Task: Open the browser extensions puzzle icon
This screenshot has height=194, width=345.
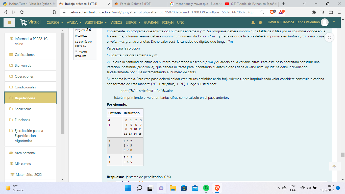Action: pos(314,12)
